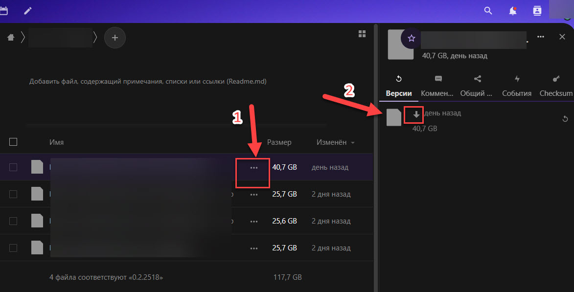Select checkbox of the 25,6 GB file

point(13,221)
